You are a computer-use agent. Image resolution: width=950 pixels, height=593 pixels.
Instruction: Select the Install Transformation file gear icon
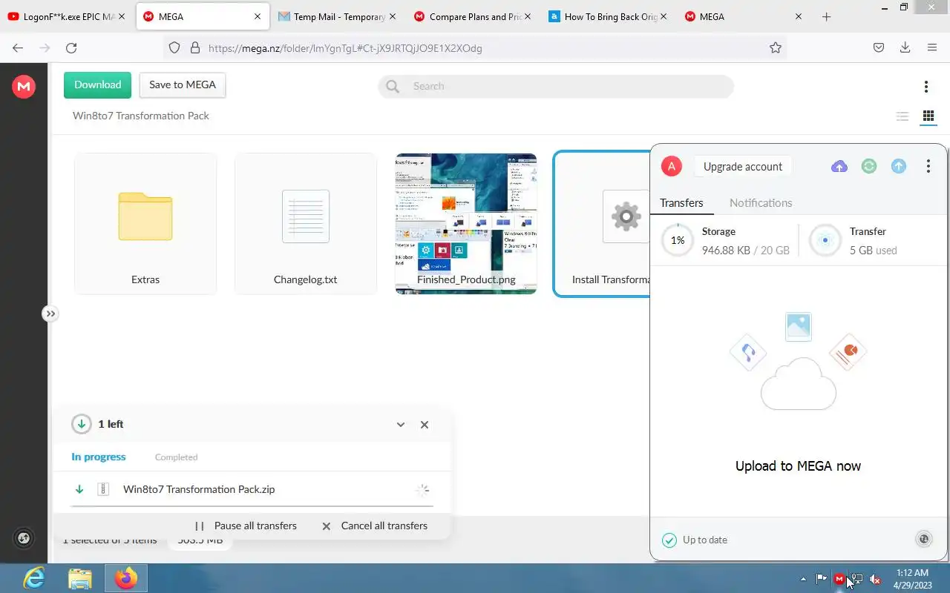tap(626, 216)
